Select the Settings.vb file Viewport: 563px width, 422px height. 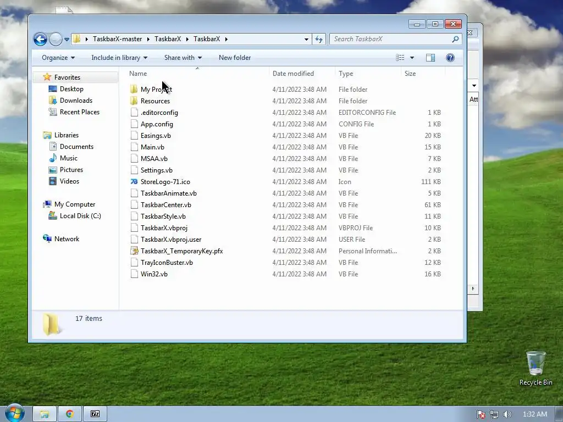pos(157,170)
